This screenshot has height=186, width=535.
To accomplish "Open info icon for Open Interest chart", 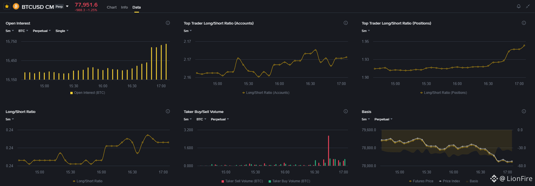I will [x=168, y=23].
